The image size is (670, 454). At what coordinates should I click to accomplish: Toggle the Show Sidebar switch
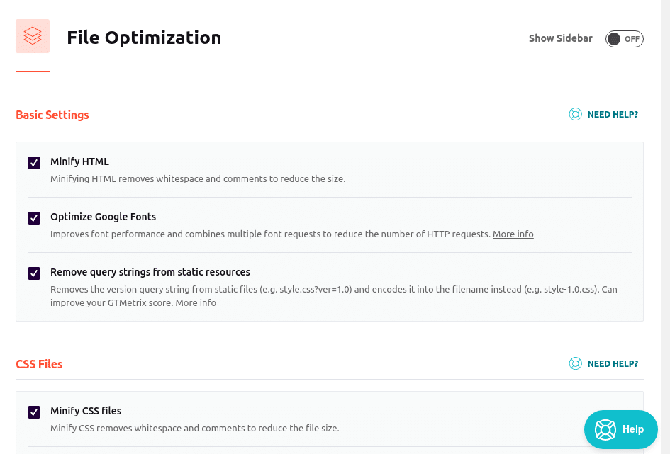coord(624,39)
